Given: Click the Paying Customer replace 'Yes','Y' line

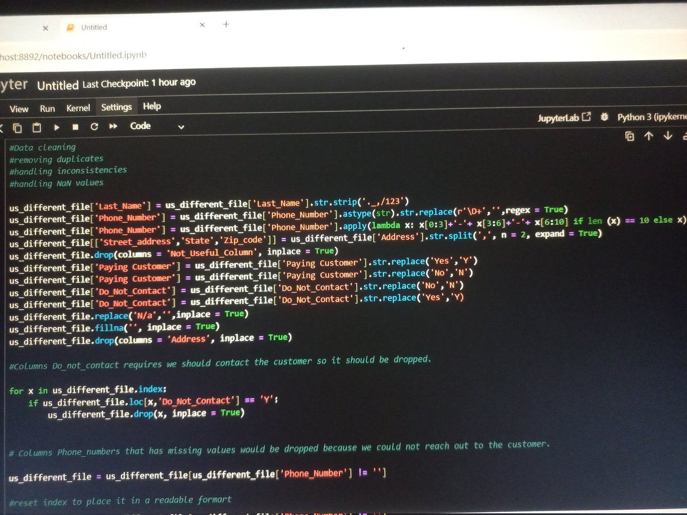Looking at the screenshot, I should [x=243, y=264].
